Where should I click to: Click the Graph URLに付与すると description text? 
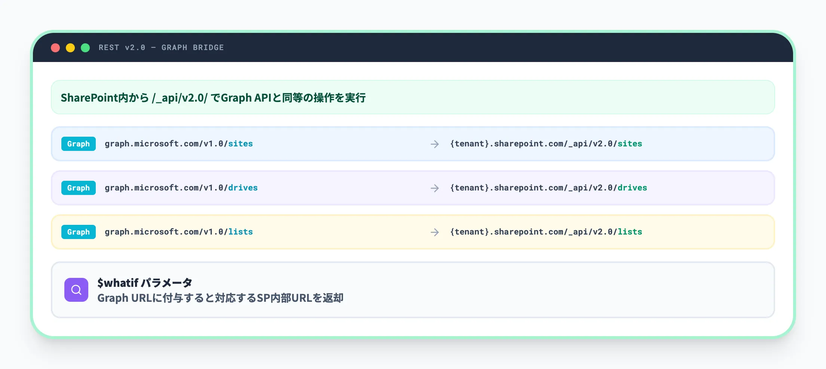coord(220,298)
